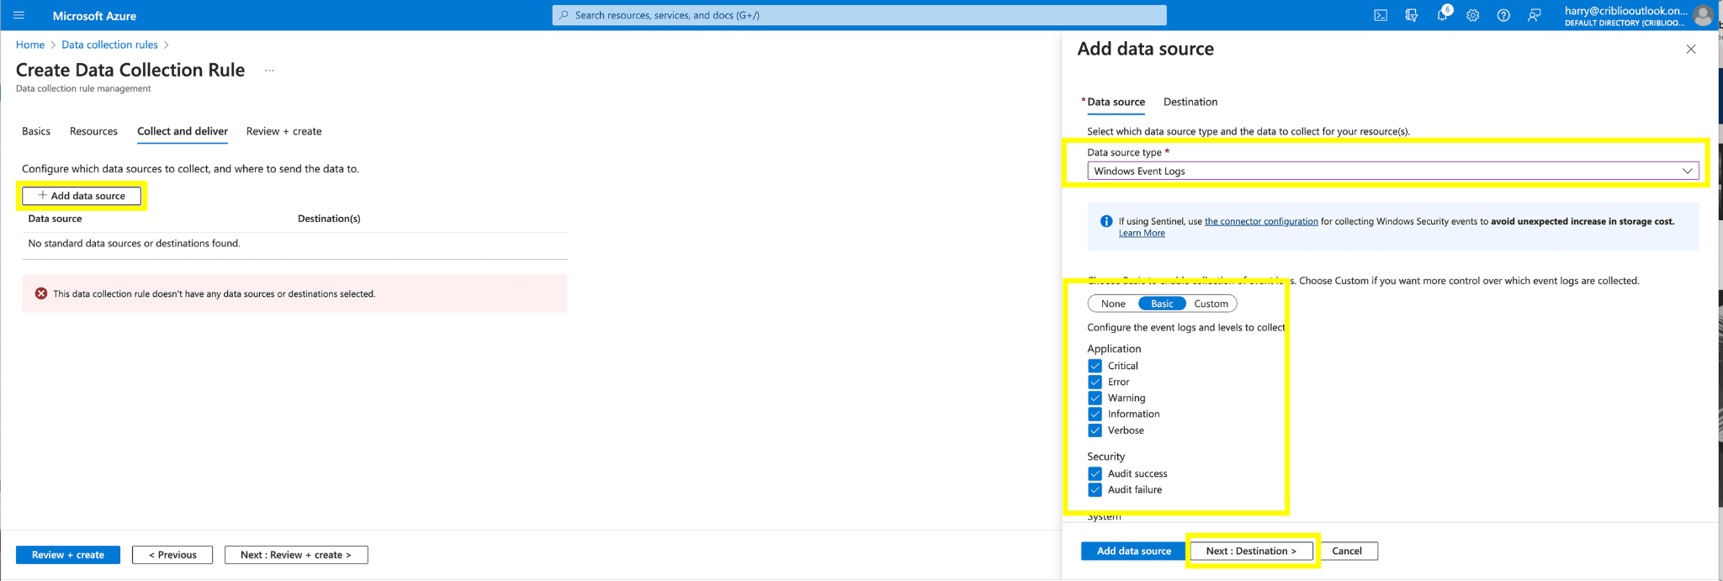1723x581 pixels.
Task: Switch to the Destination tab
Action: pos(1190,102)
